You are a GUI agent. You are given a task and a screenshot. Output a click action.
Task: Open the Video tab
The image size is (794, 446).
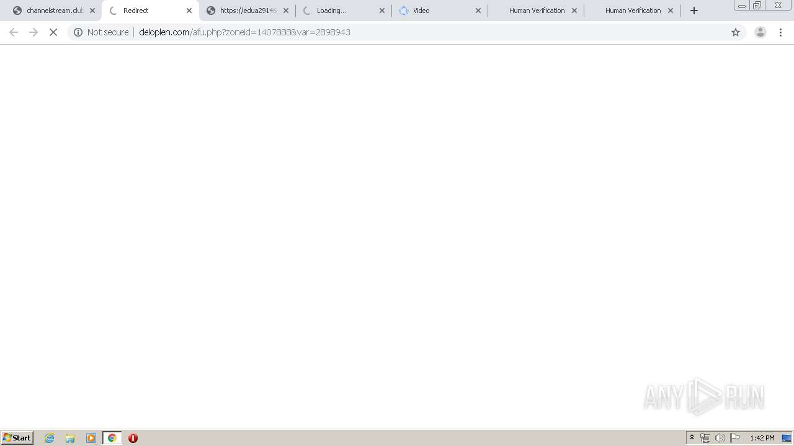(x=439, y=11)
